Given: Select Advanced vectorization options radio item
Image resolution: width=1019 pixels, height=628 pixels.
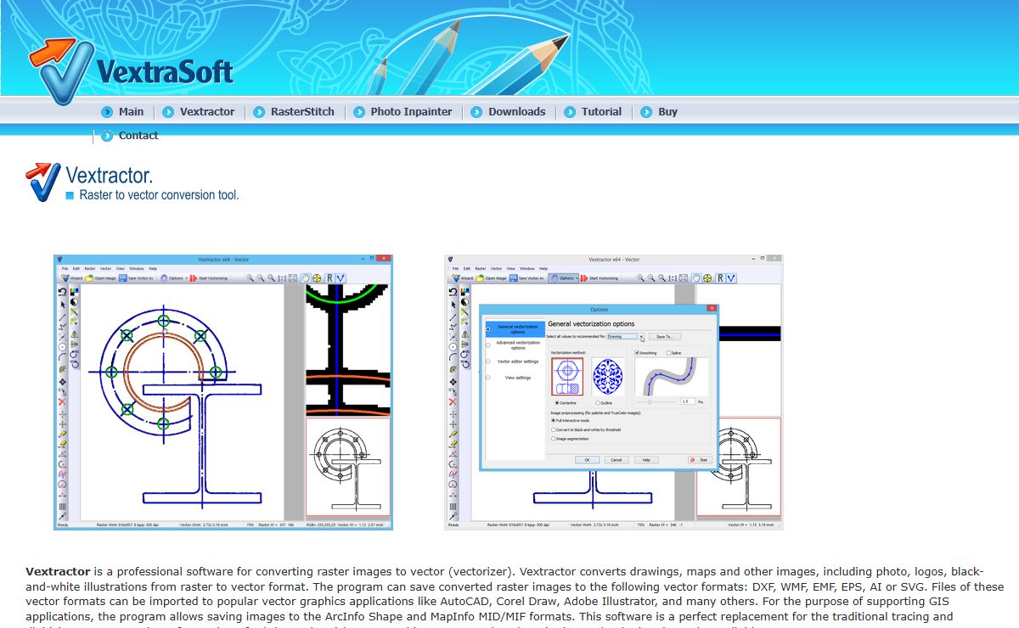Looking at the screenshot, I should pyautogui.click(x=515, y=345).
